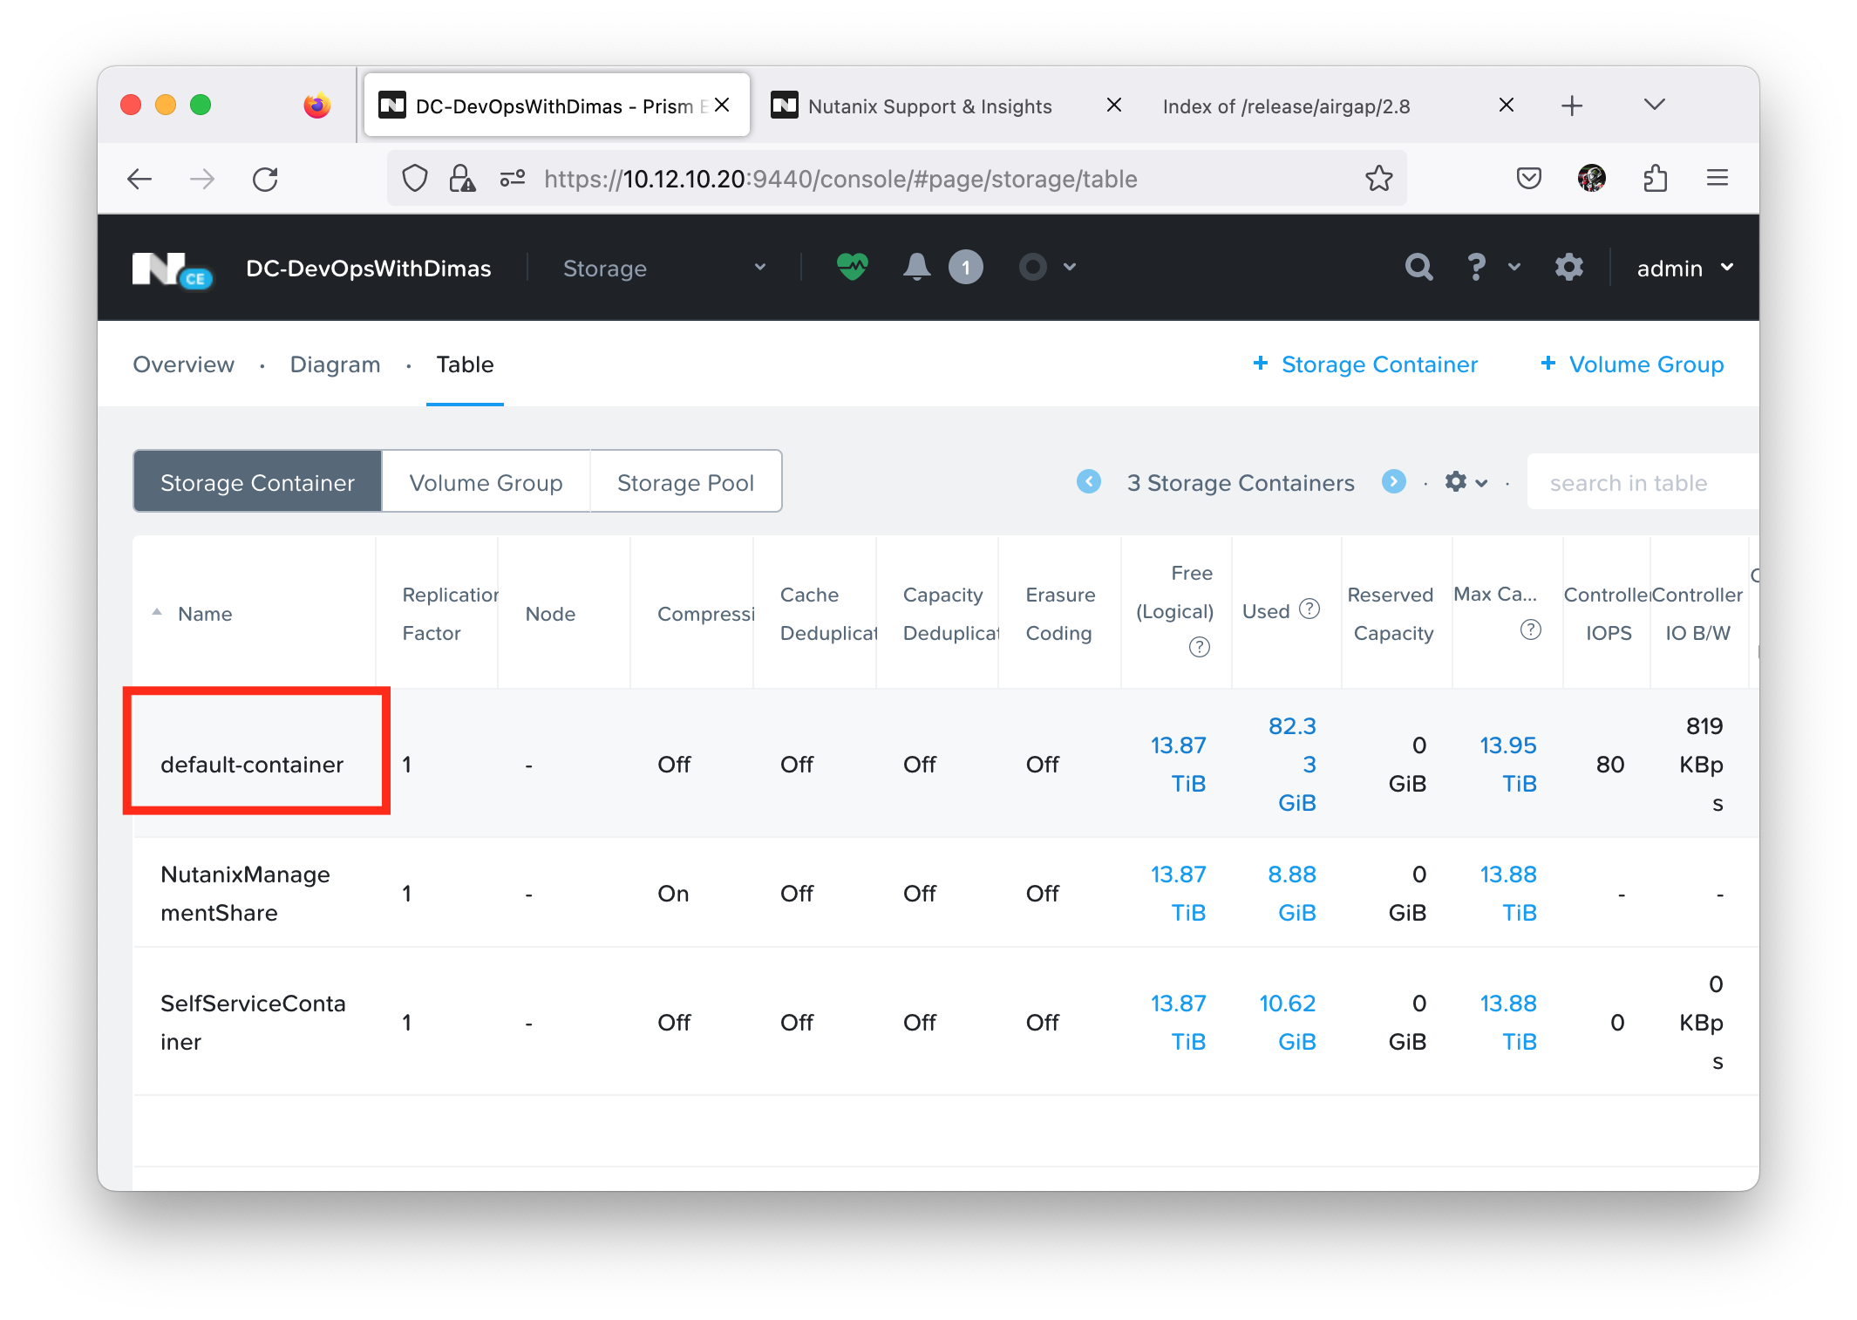
Task: Sort the table by Name column
Action: [205, 614]
